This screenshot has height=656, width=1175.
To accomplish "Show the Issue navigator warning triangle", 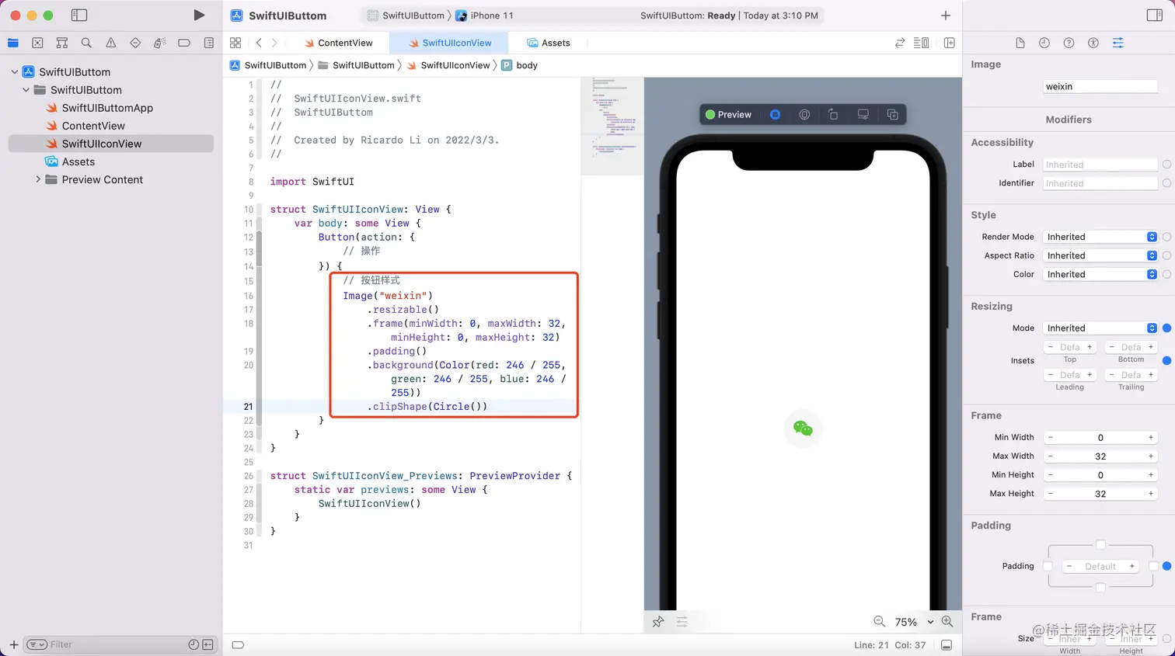I will click(x=111, y=43).
